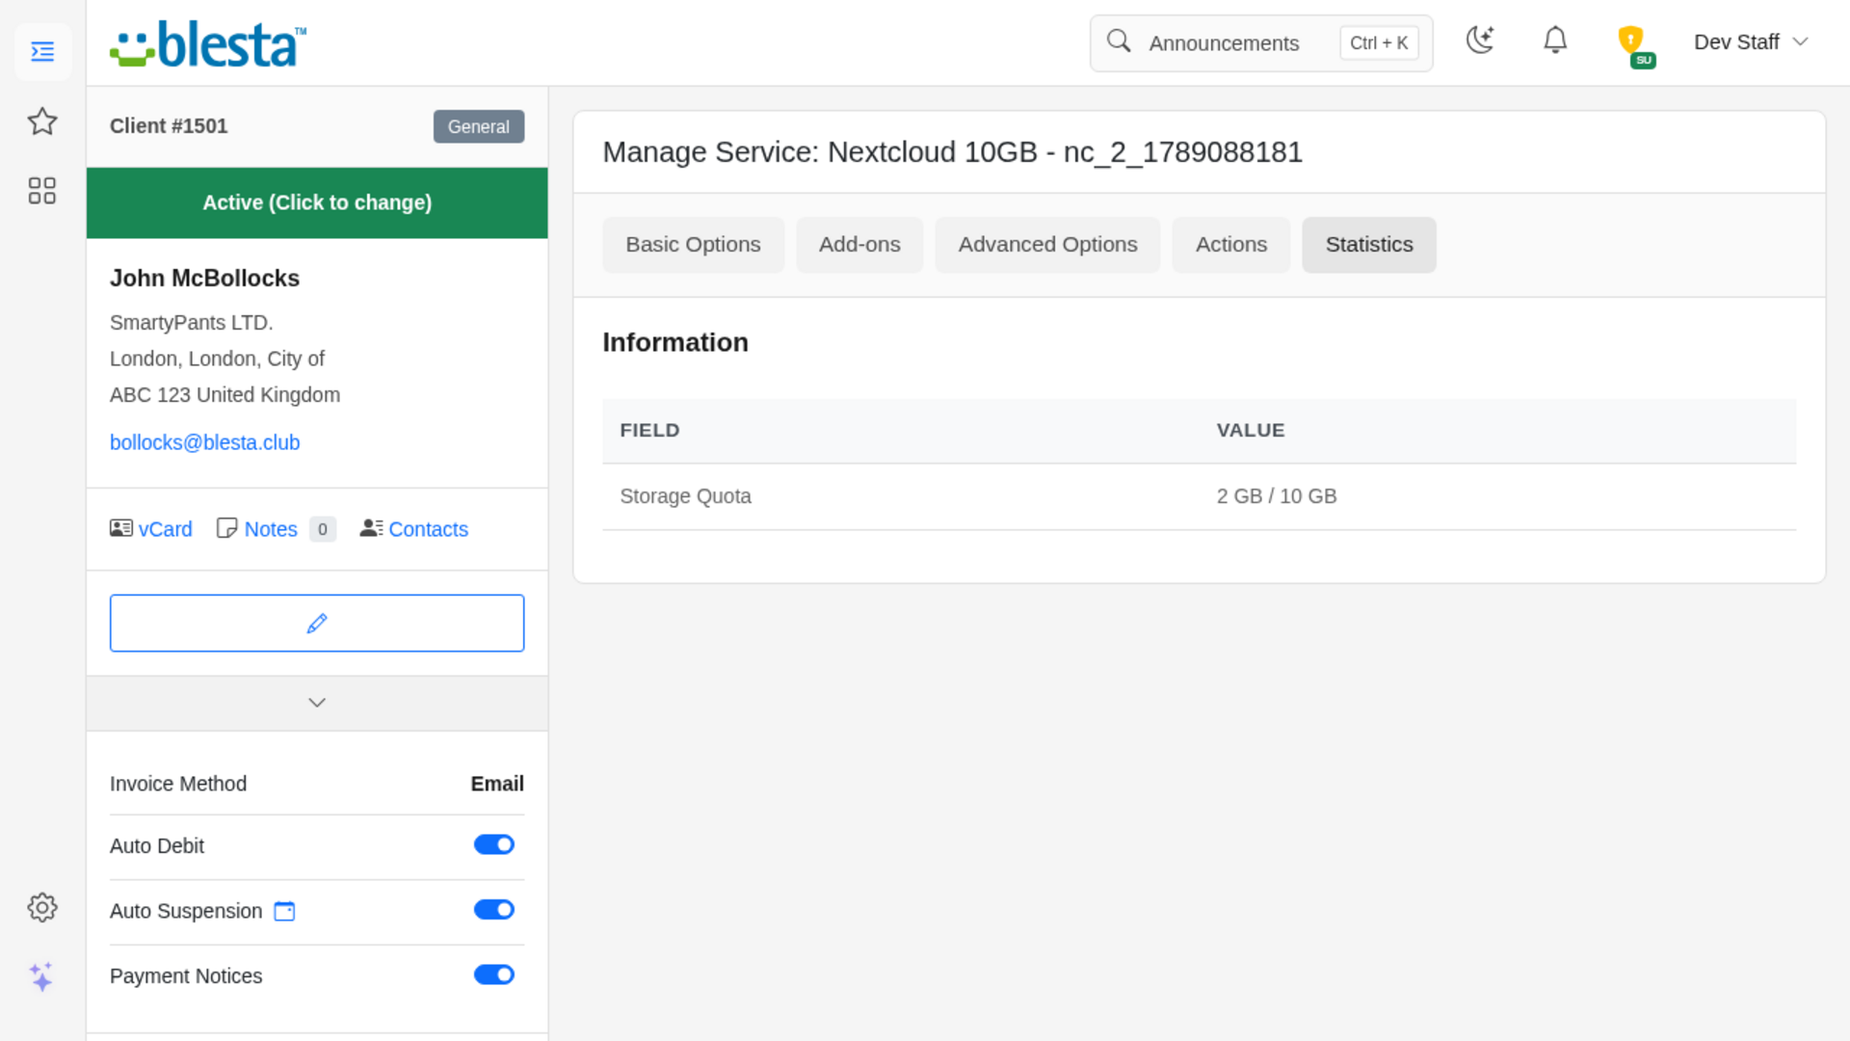
Task: Open the vCard link
Action: point(166,529)
